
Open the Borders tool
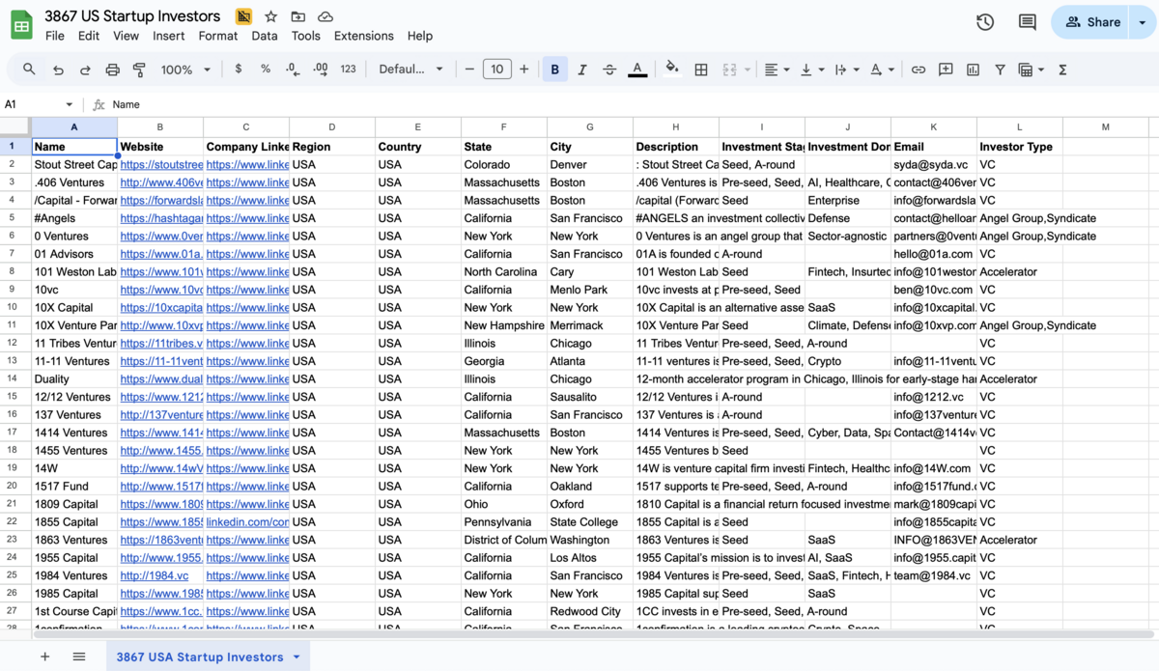click(x=701, y=70)
